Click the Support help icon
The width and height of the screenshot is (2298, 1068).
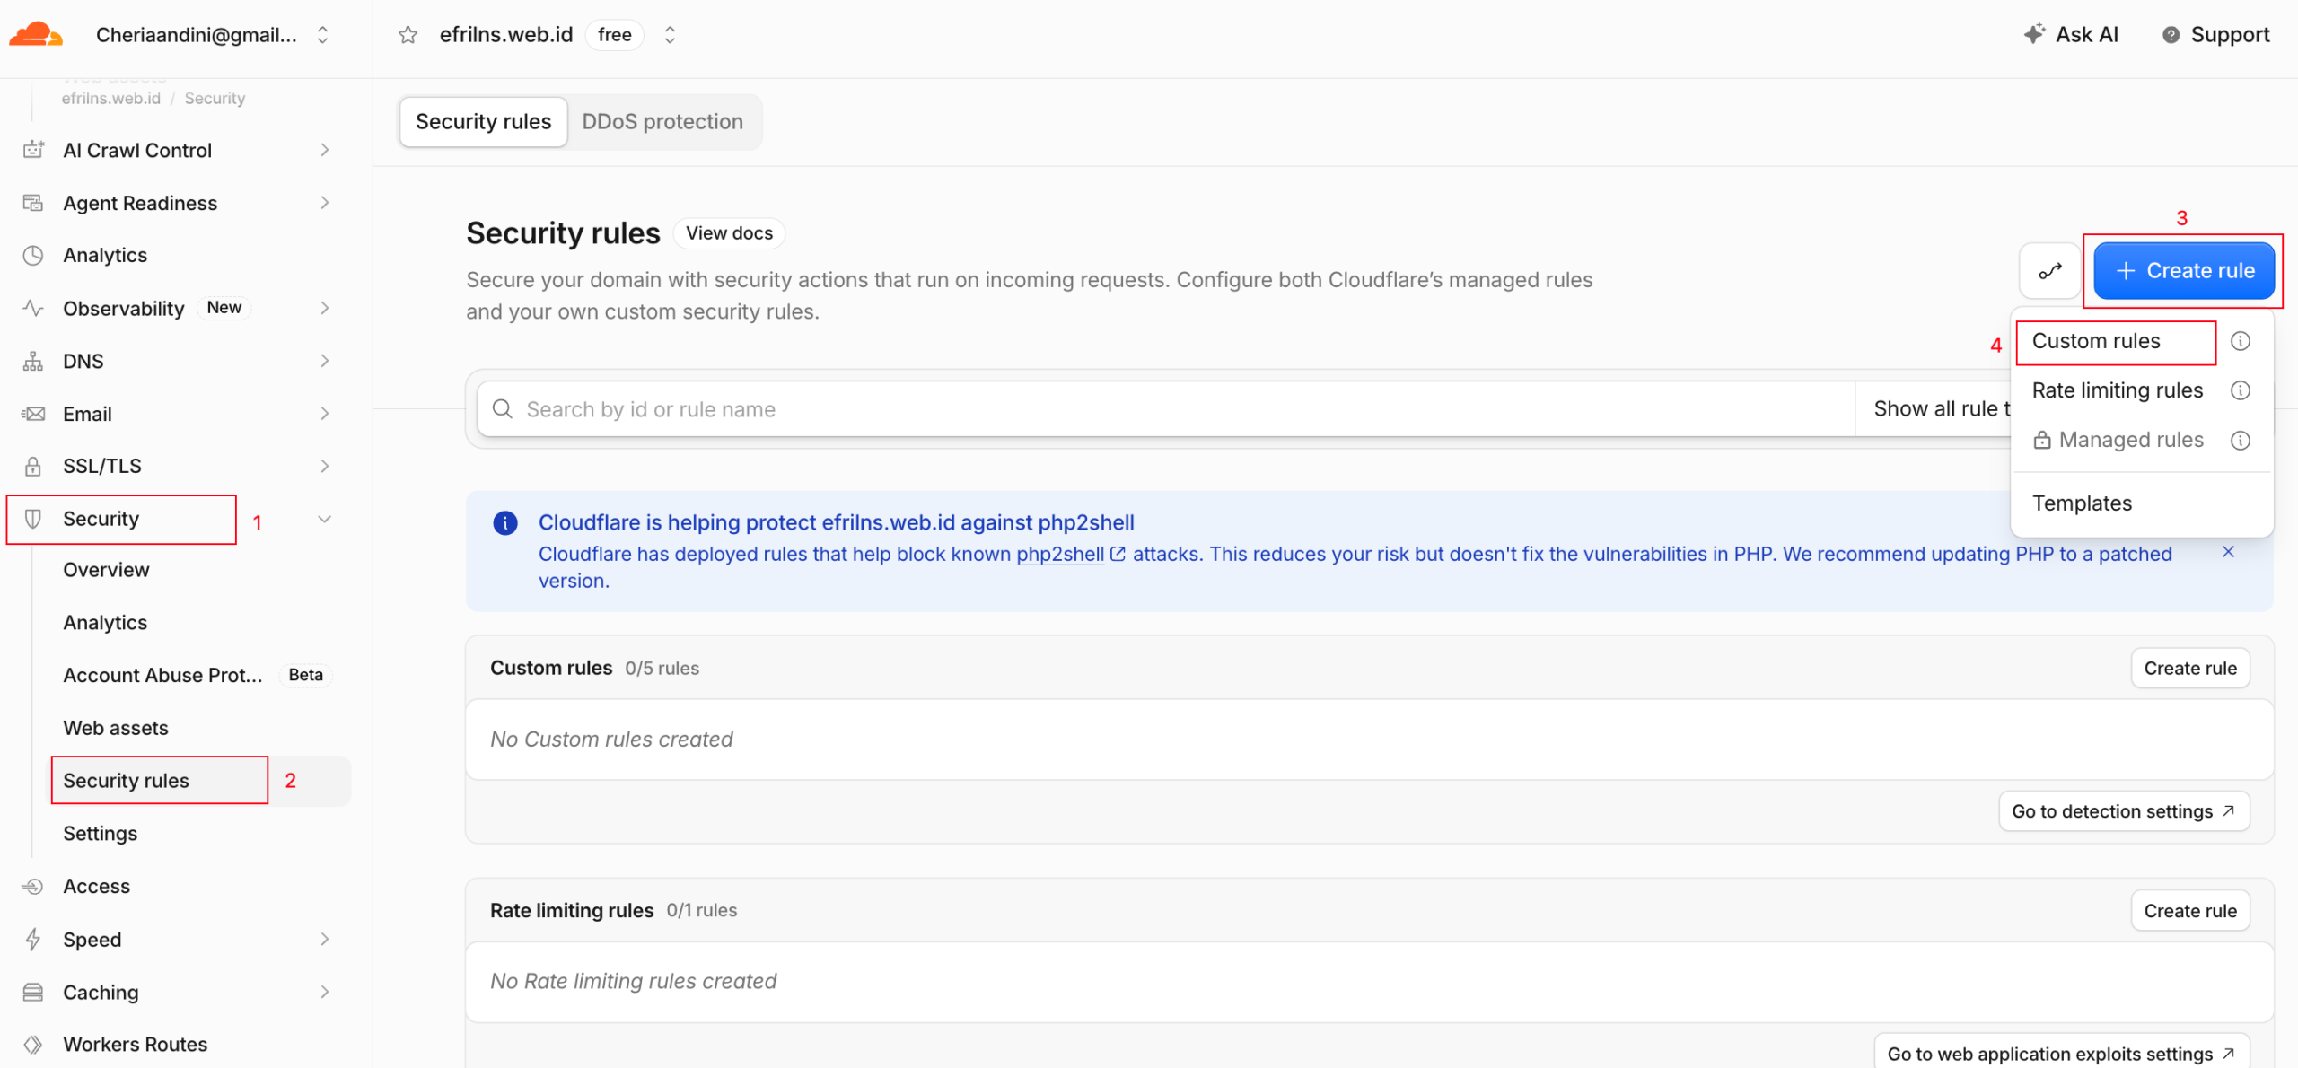point(2171,35)
